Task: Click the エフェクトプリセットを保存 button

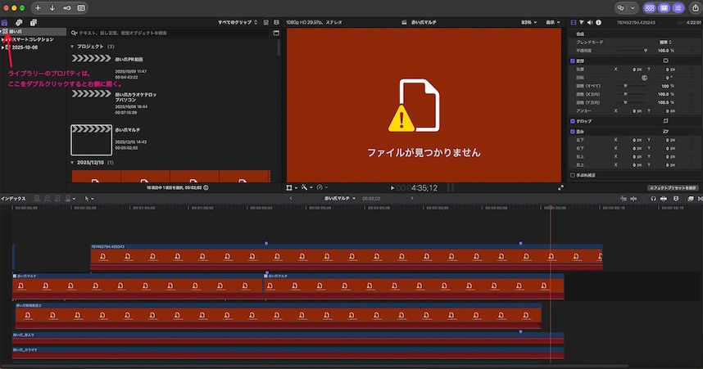Action: (x=673, y=187)
